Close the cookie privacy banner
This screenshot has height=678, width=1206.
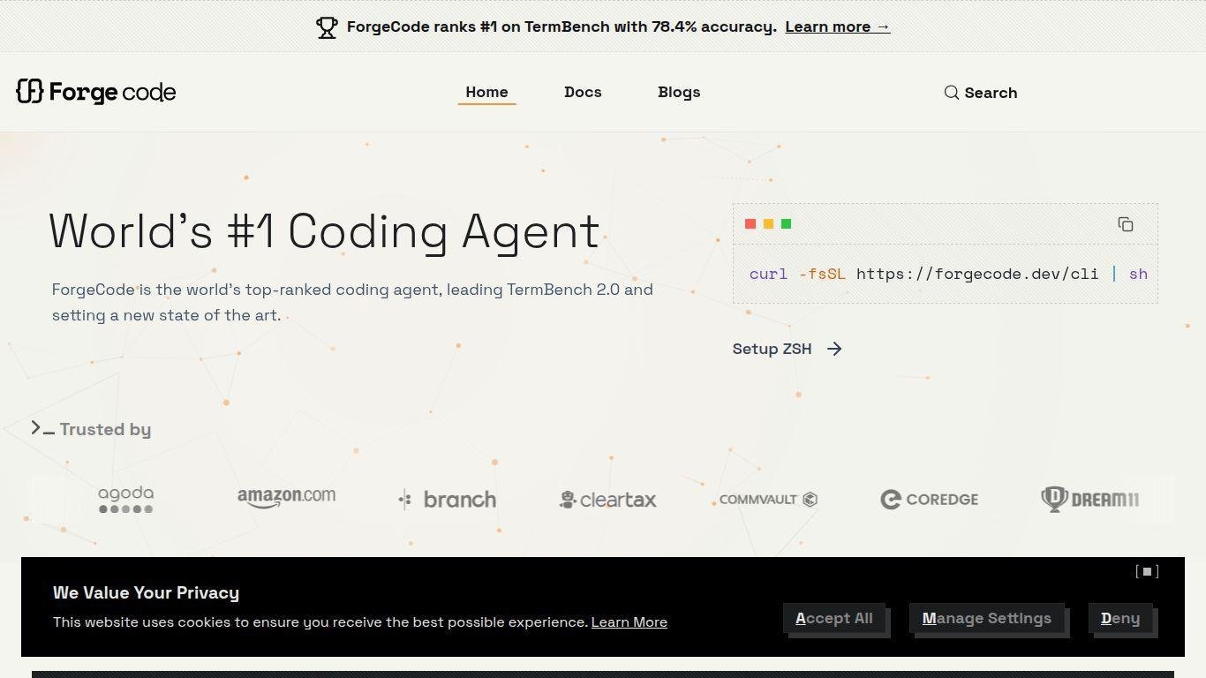pyautogui.click(x=1146, y=571)
